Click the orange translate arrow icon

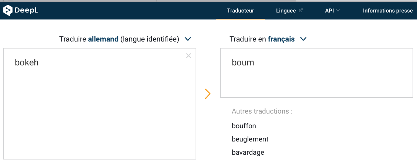pyautogui.click(x=208, y=94)
